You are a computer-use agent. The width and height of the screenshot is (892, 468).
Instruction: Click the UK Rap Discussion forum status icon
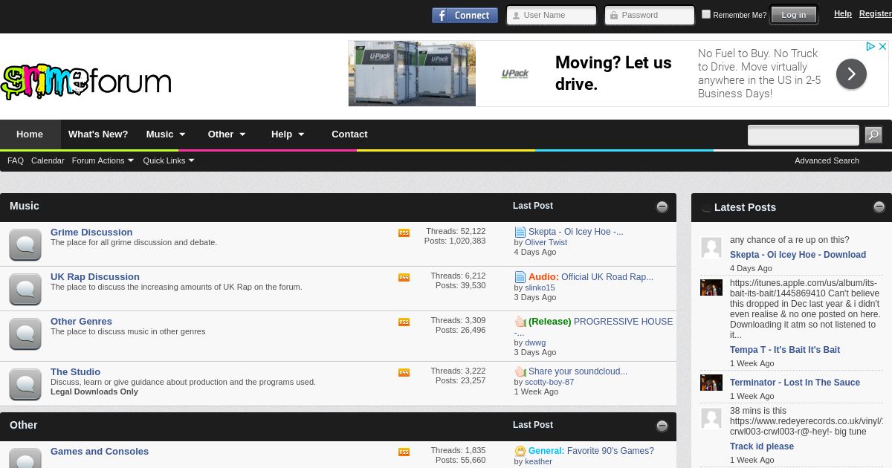click(x=25, y=289)
